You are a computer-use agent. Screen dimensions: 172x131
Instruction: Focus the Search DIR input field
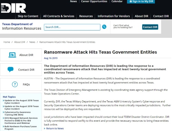(72, 27)
